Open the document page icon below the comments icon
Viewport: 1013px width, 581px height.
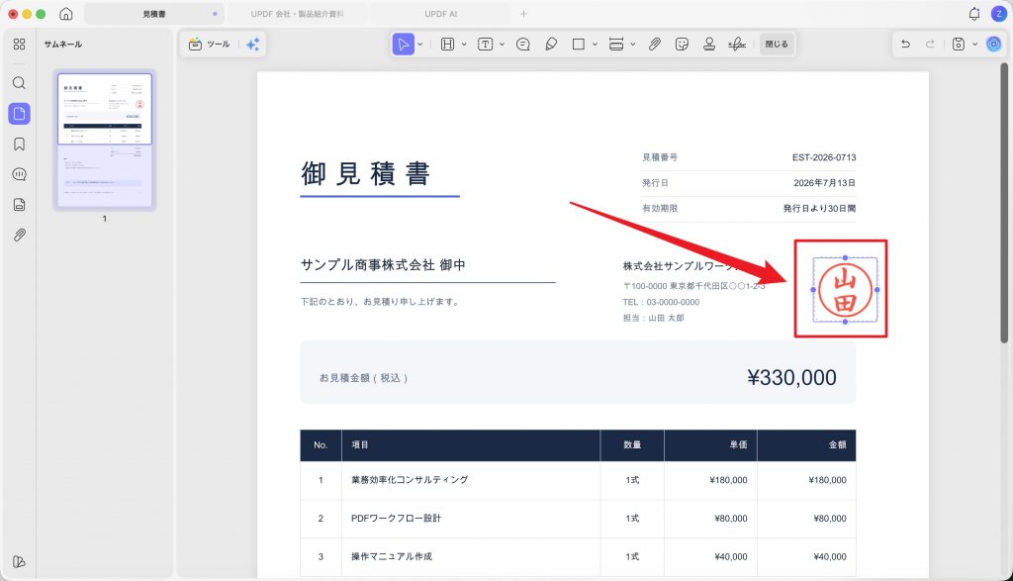coord(20,205)
